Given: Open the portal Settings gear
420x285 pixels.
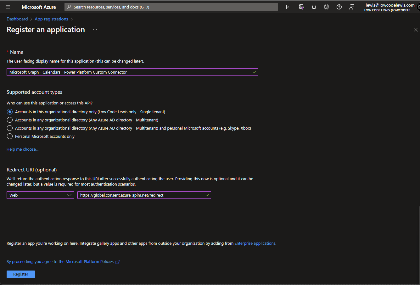Looking at the screenshot, I should click(326, 7).
